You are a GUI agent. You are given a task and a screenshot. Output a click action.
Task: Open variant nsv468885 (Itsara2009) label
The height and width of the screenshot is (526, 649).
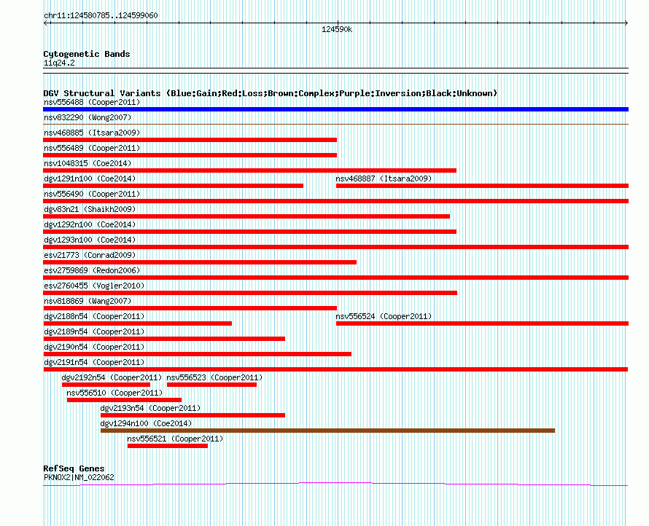tap(92, 133)
